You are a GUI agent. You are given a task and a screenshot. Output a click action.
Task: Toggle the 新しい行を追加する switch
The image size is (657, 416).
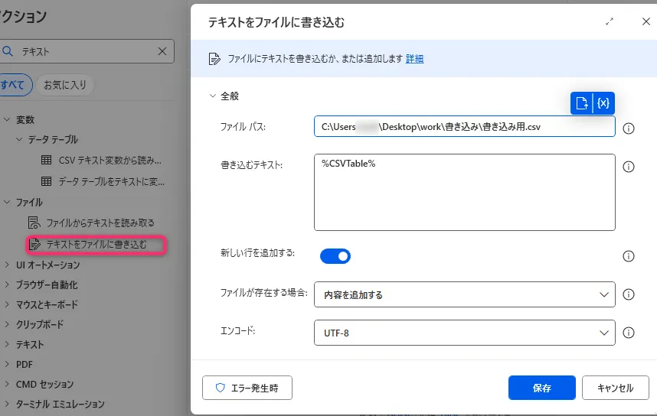coord(335,256)
